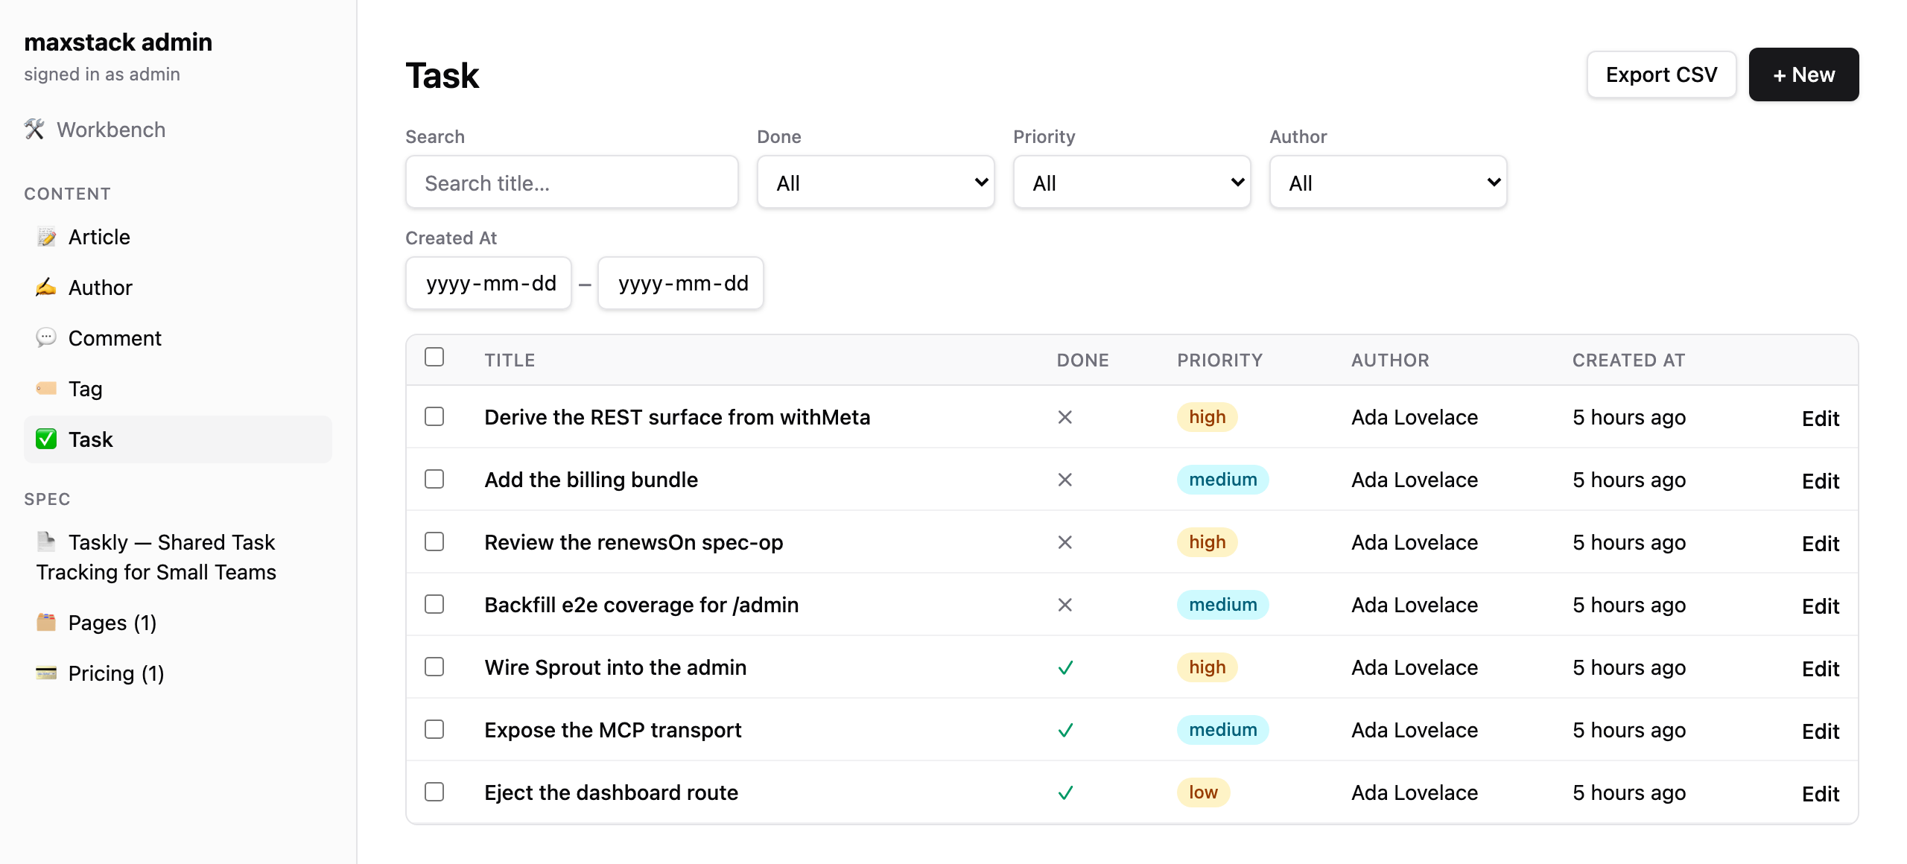The image size is (1907, 864).
Task: Click the green Task checkmark icon
Action: [x=46, y=439]
